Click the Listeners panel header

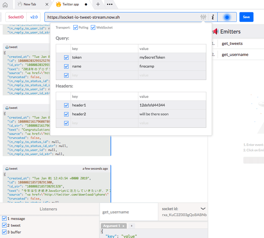click(49, 209)
